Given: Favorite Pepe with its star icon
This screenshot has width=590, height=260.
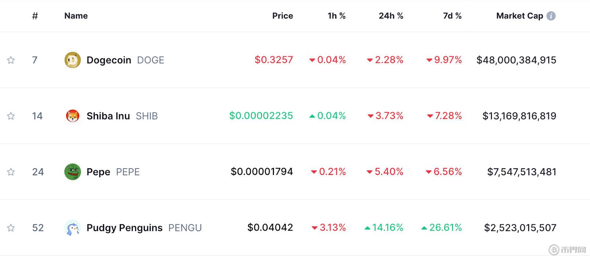Looking at the screenshot, I should [x=11, y=172].
